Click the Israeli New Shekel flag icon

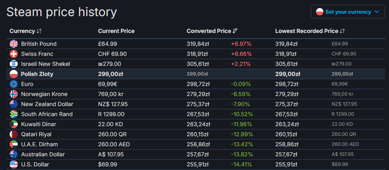(14, 64)
